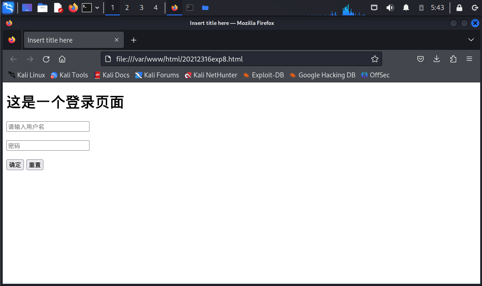This screenshot has width=482, height=286.
Task: Open the notifications bell icon
Action: (x=406, y=8)
